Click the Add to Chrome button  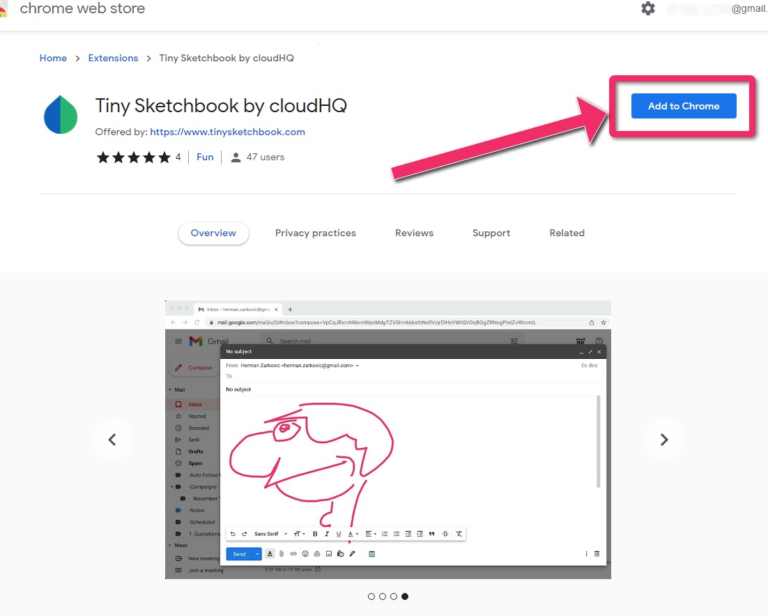pyautogui.click(x=684, y=106)
